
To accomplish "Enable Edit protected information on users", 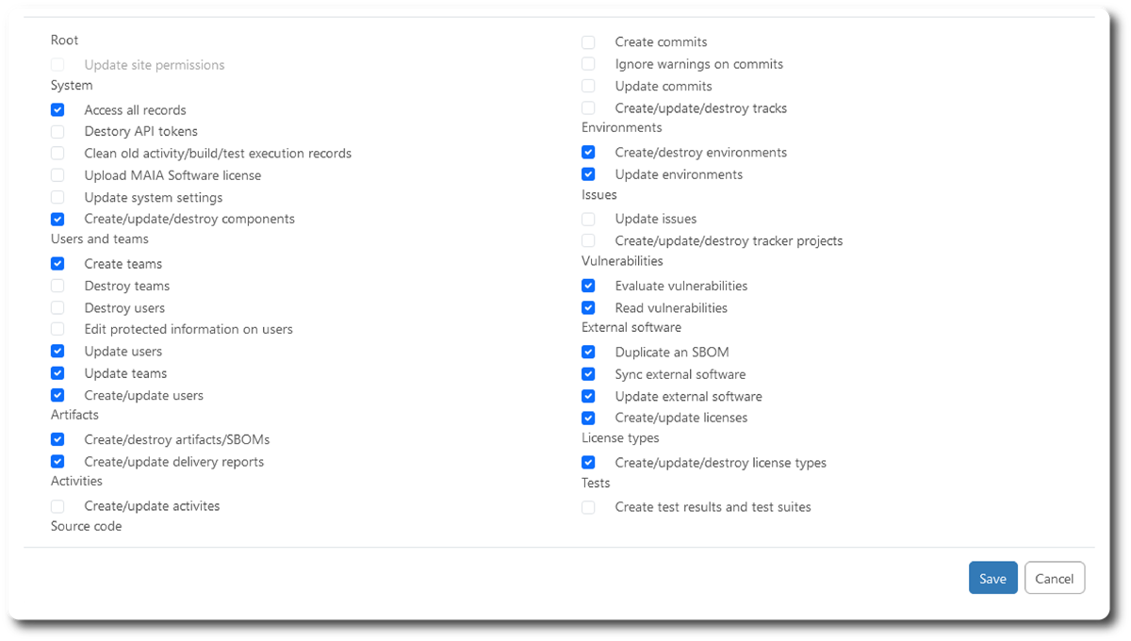I will [58, 330].
